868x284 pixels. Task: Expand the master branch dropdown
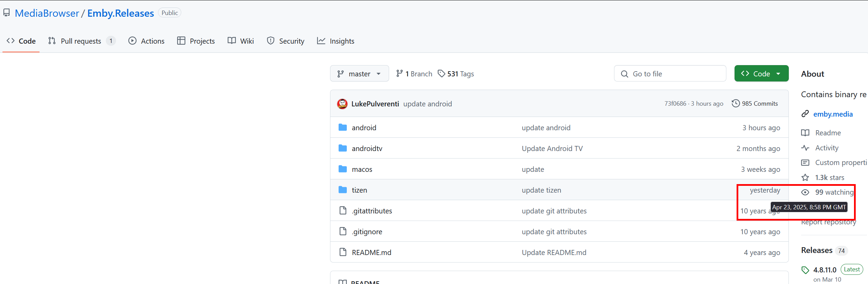coord(359,74)
